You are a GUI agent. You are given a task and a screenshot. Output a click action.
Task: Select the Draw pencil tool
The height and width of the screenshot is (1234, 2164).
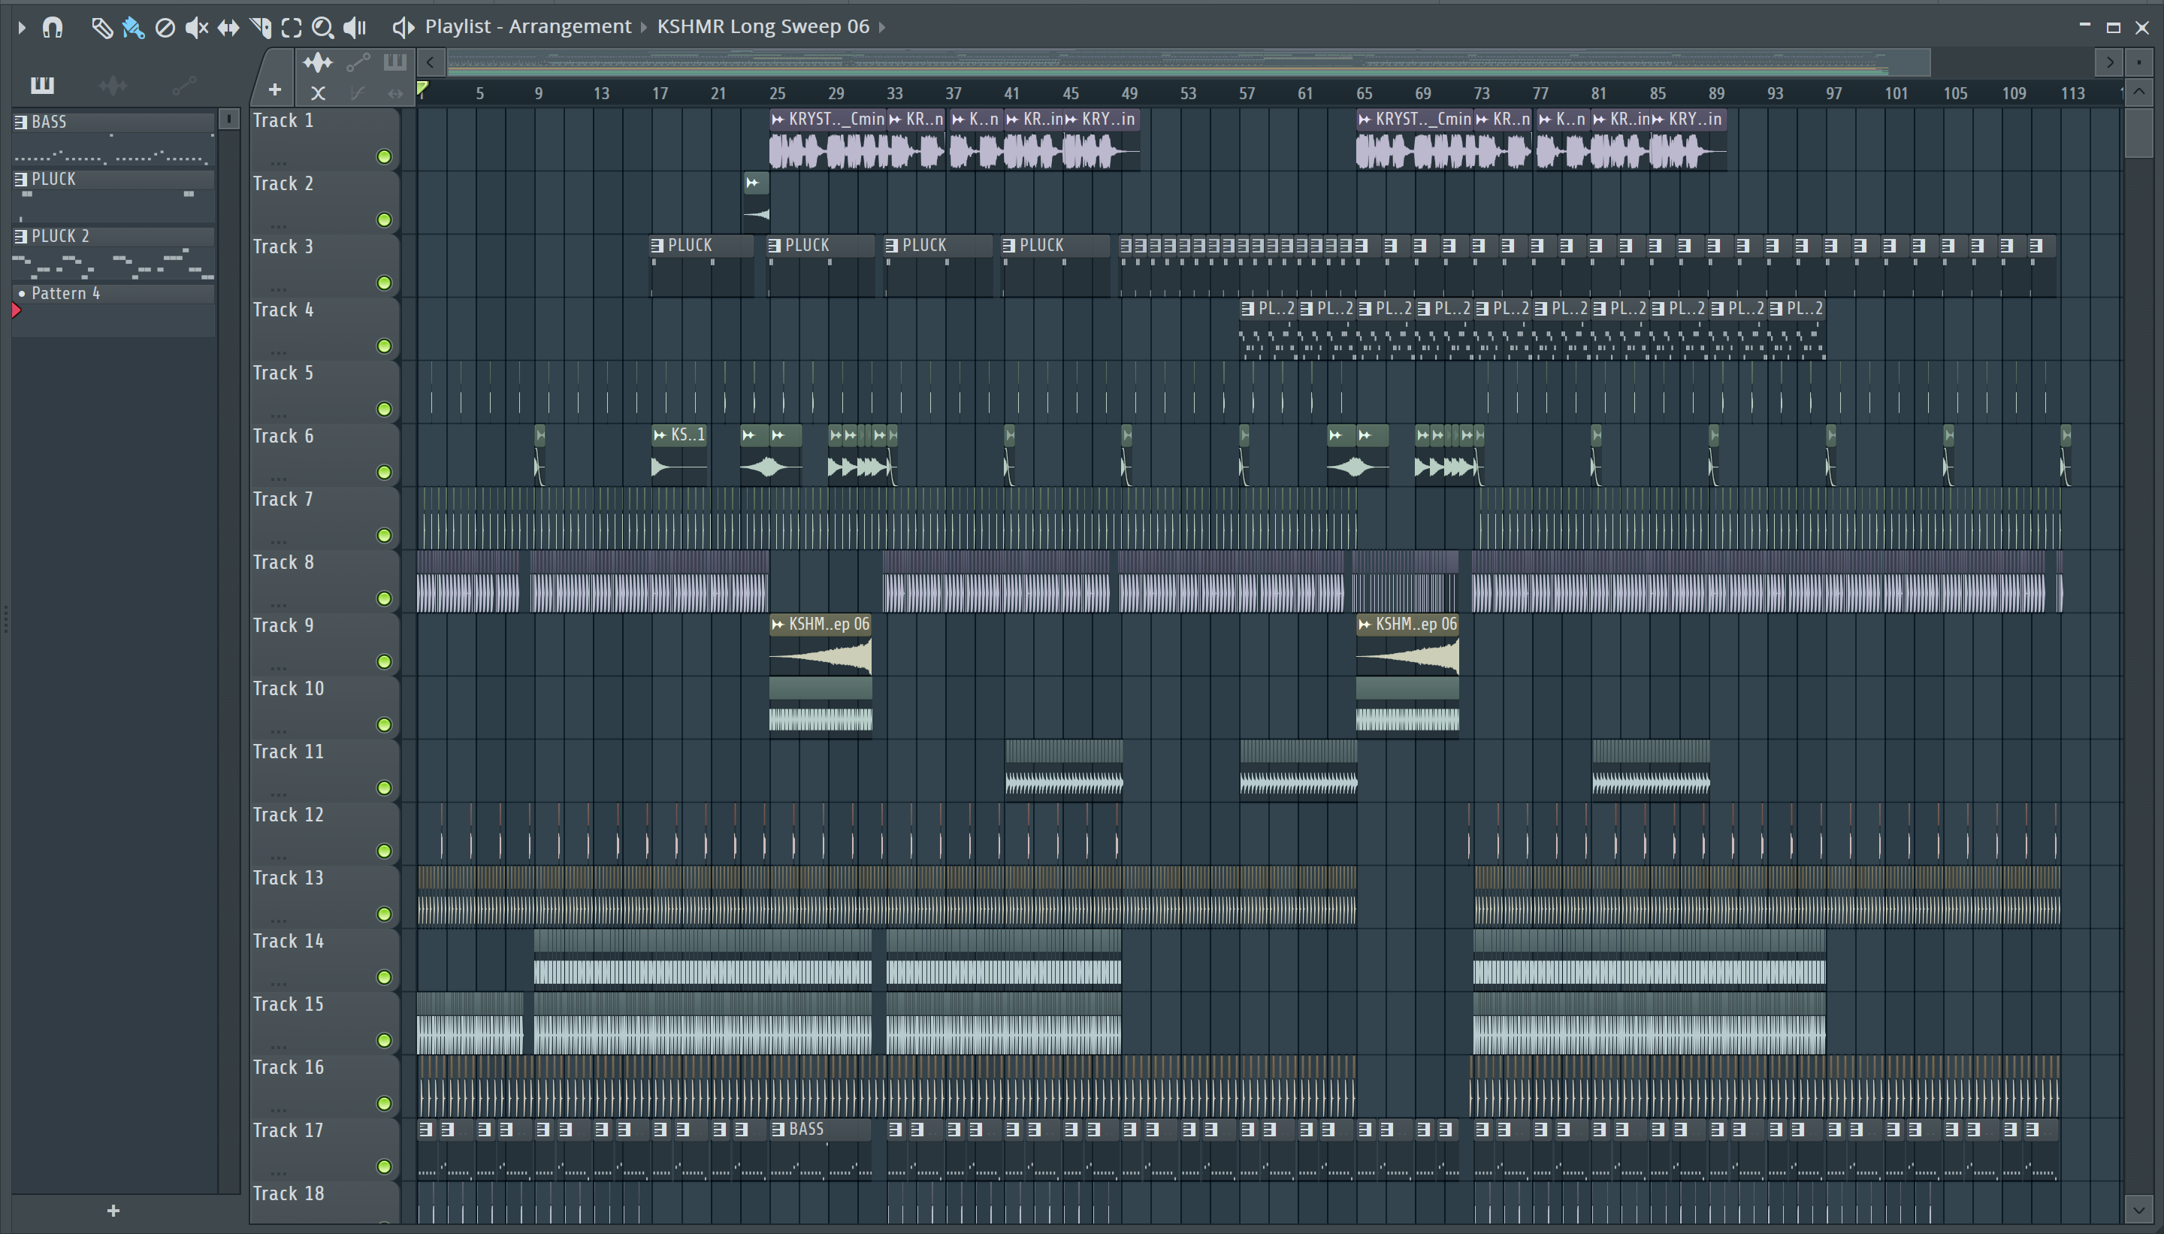[101, 28]
